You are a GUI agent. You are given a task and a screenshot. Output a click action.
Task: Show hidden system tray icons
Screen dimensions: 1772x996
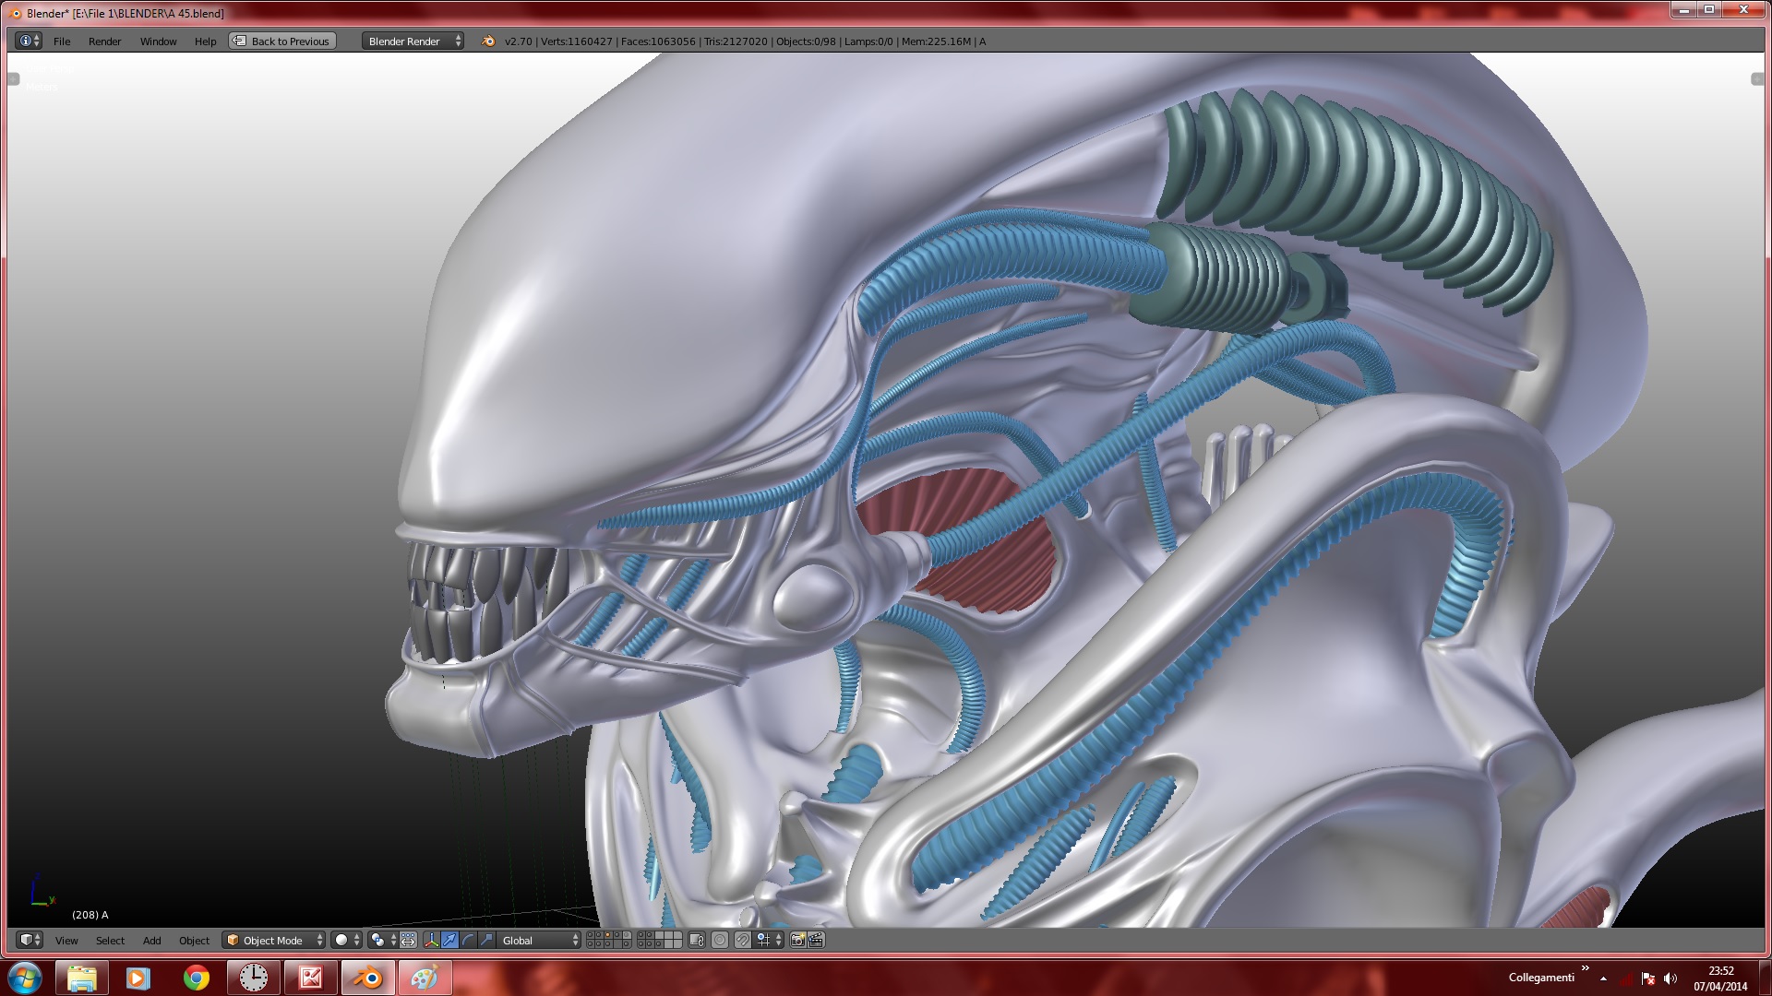click(1603, 978)
